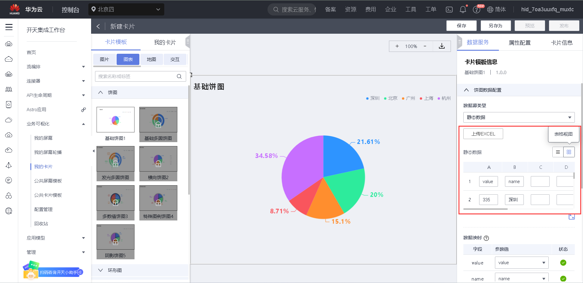This screenshot has width=583, height=283.
Task: Click cell A2 containing 335
Action: tap(489, 200)
